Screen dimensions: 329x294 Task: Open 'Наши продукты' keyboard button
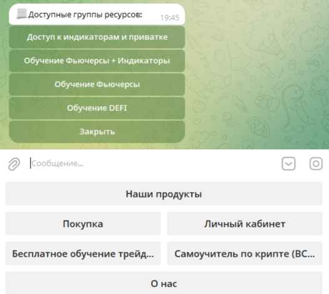(164, 194)
